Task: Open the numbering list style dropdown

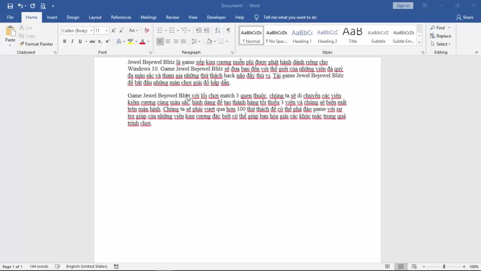Action: point(178,30)
